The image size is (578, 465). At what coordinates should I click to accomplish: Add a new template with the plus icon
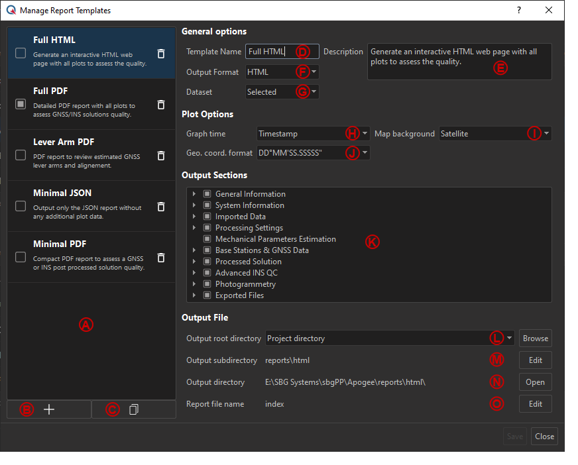click(x=48, y=409)
